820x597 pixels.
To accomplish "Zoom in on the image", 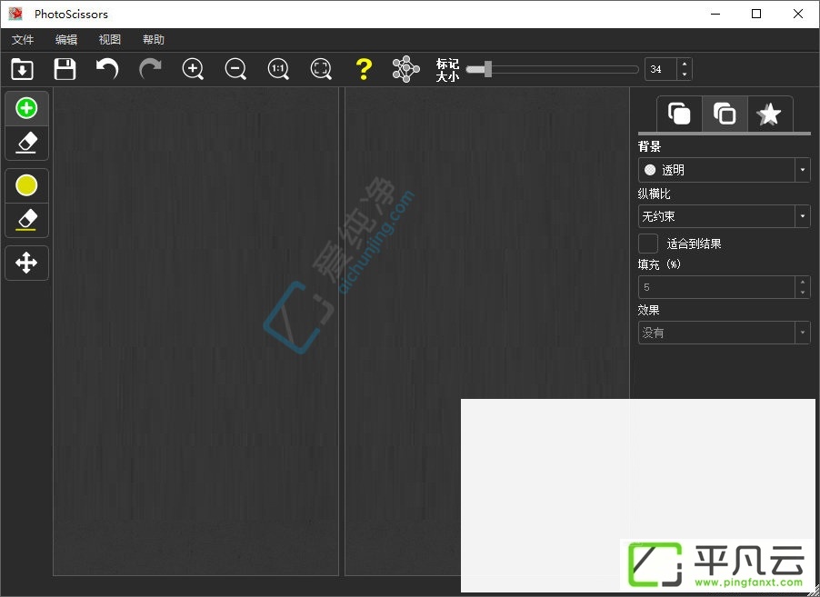I will click(193, 69).
